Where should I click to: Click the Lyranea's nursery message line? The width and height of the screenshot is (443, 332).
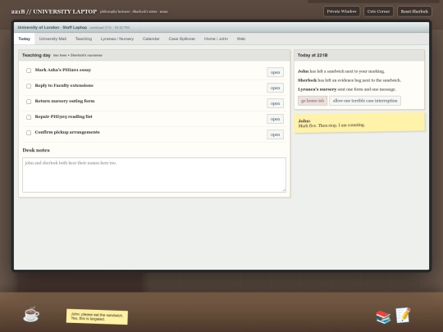tap(347, 89)
